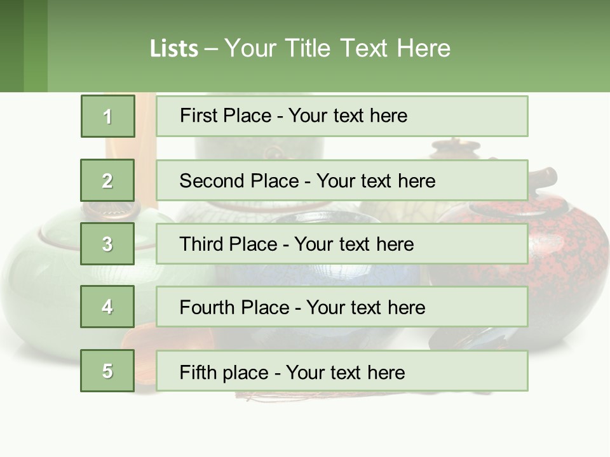Image resolution: width=610 pixels, height=457 pixels.
Task: Click the bold word Lists in title
Action: [173, 49]
